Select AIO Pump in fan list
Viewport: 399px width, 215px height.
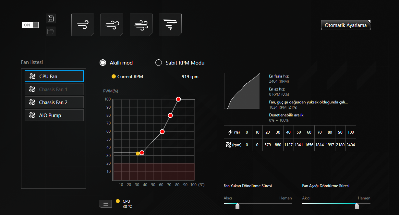click(x=54, y=115)
